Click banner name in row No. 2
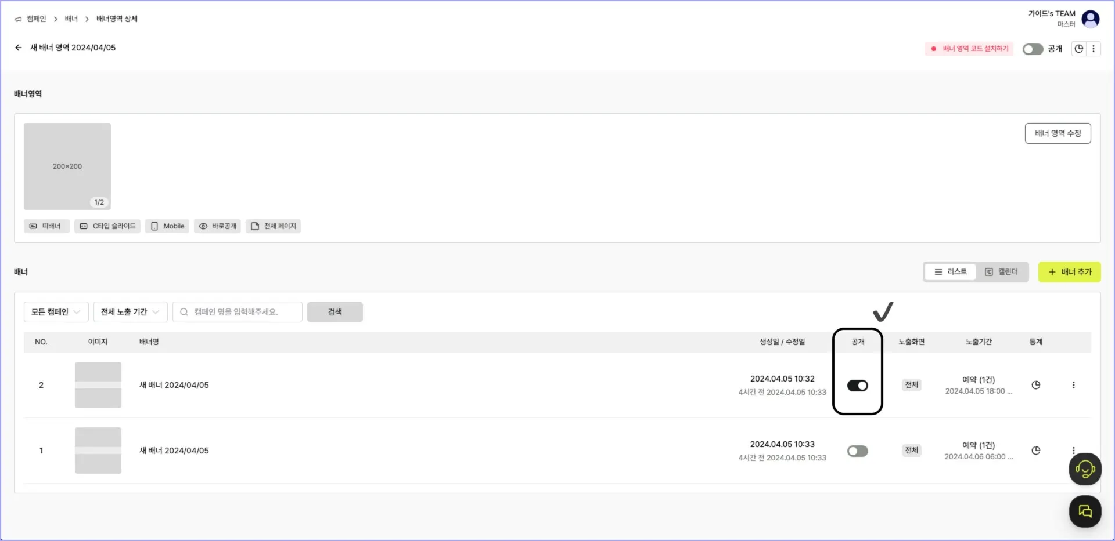 tap(174, 385)
